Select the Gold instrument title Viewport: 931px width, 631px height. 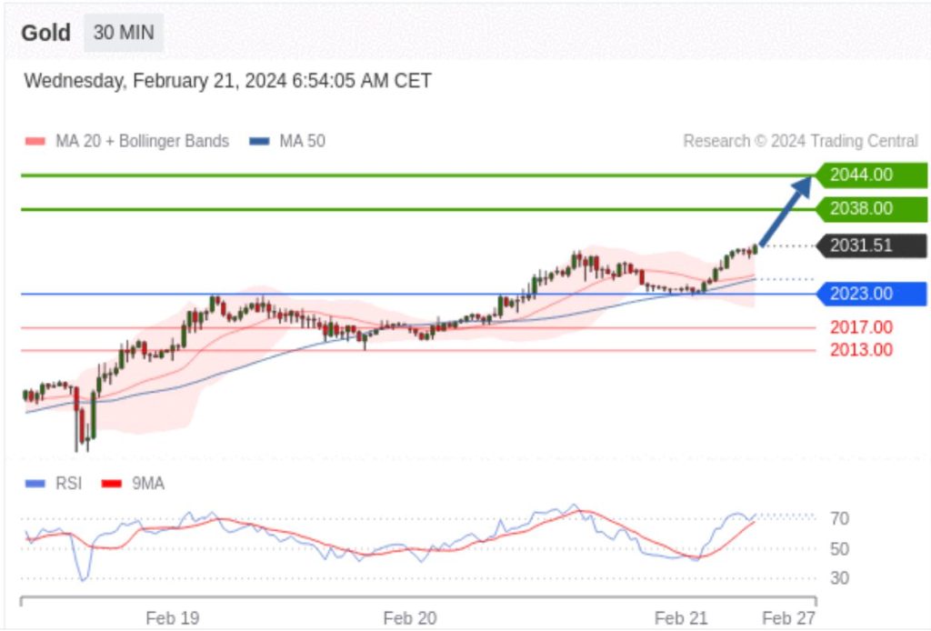[45, 34]
